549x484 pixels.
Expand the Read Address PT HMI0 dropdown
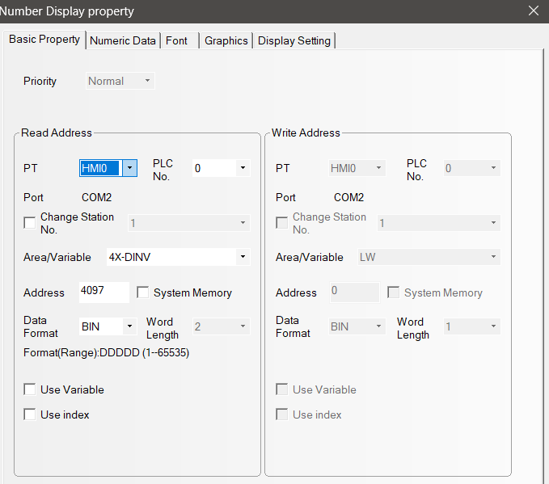129,168
